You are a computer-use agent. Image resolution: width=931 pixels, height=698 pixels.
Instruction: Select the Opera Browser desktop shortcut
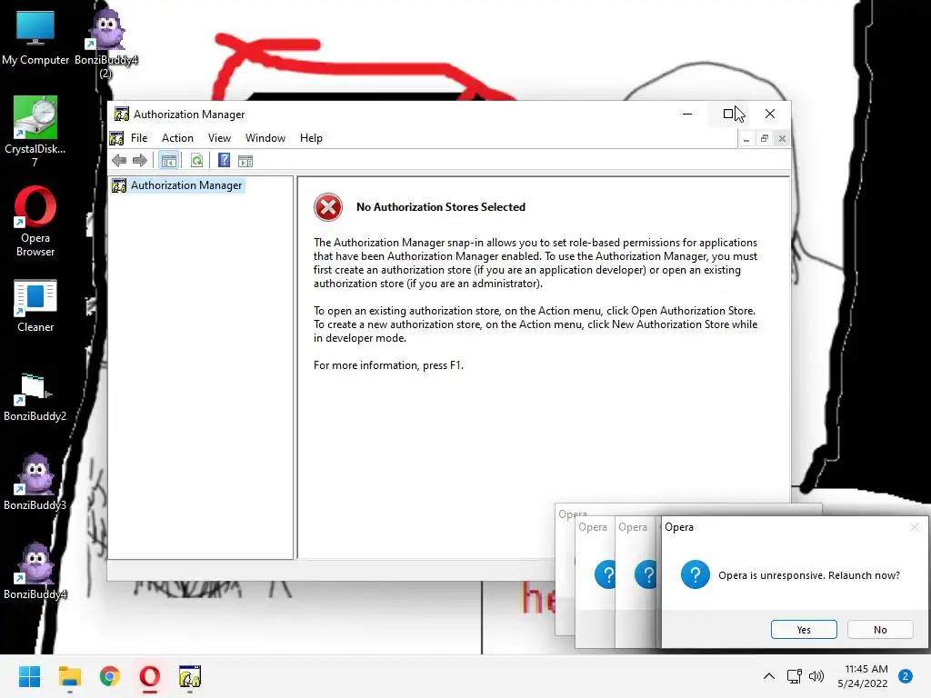(x=35, y=221)
